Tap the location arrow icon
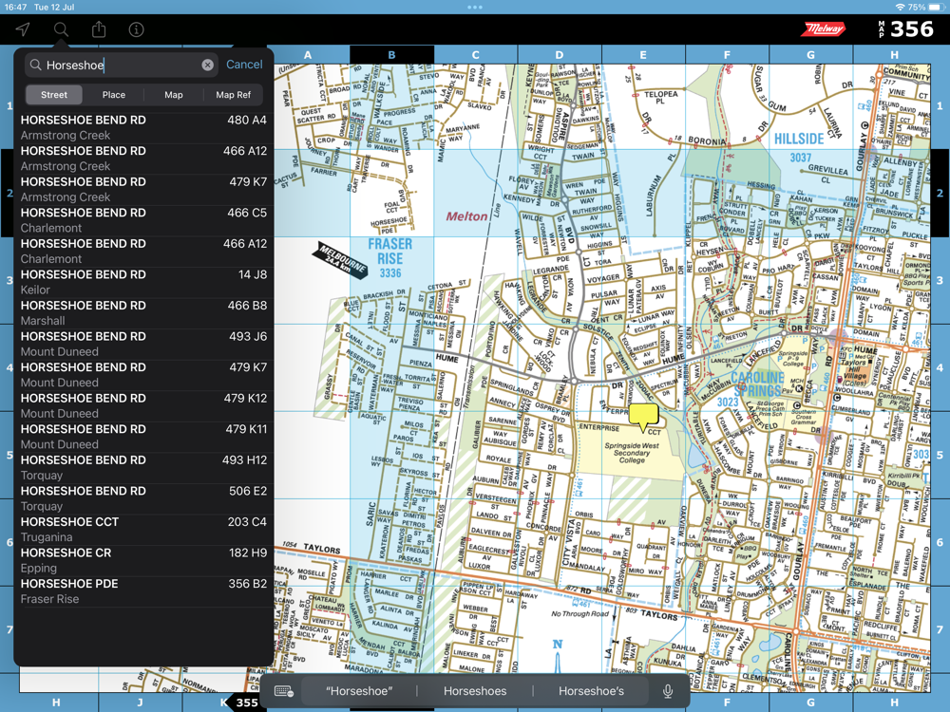Image resolution: width=950 pixels, height=712 pixels. (23, 29)
